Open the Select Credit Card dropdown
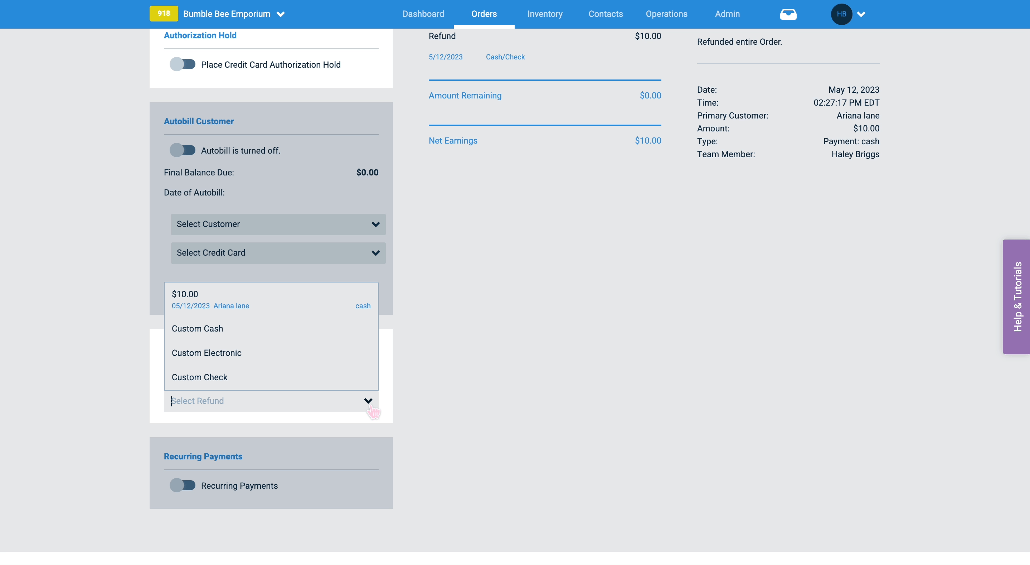The height and width of the screenshot is (565, 1030). point(278,253)
